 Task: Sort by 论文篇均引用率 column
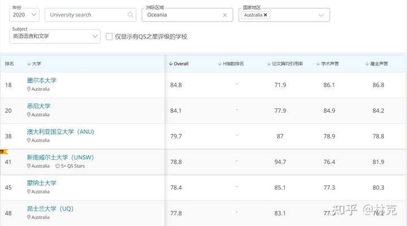tap(285, 64)
